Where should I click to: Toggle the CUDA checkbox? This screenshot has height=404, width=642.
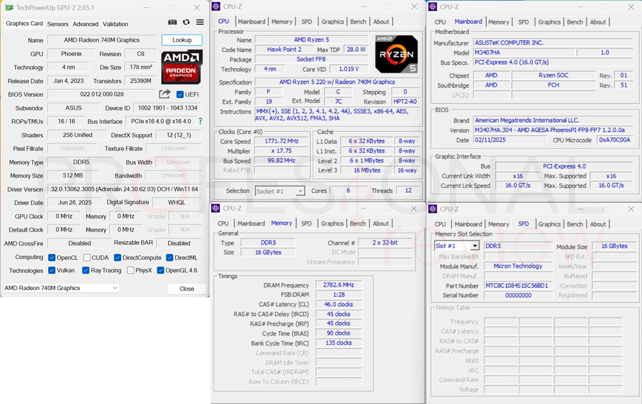87,258
